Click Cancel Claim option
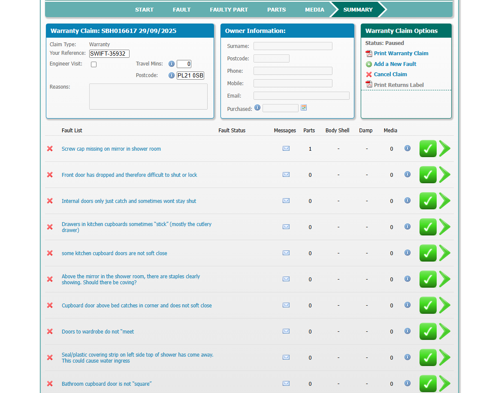The height and width of the screenshot is (393, 477). (390, 74)
